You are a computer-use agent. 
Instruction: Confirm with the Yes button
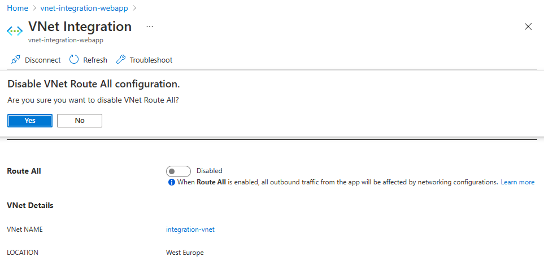(30, 121)
